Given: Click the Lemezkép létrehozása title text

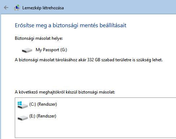Looking at the screenshot, I should tap(43, 8).
